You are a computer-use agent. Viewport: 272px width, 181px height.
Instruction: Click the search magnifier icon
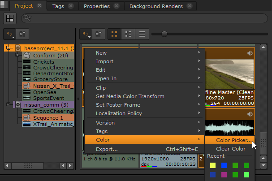point(27,18)
